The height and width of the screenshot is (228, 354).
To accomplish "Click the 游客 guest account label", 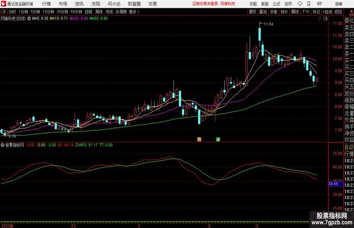I will coord(339,4).
